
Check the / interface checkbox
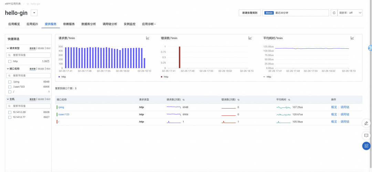(10, 92)
